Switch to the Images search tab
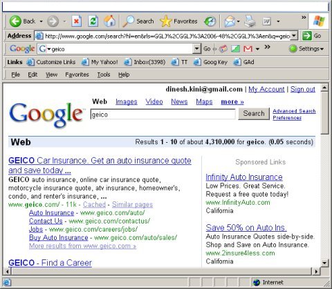The height and width of the screenshot is (289, 332). click(x=127, y=101)
